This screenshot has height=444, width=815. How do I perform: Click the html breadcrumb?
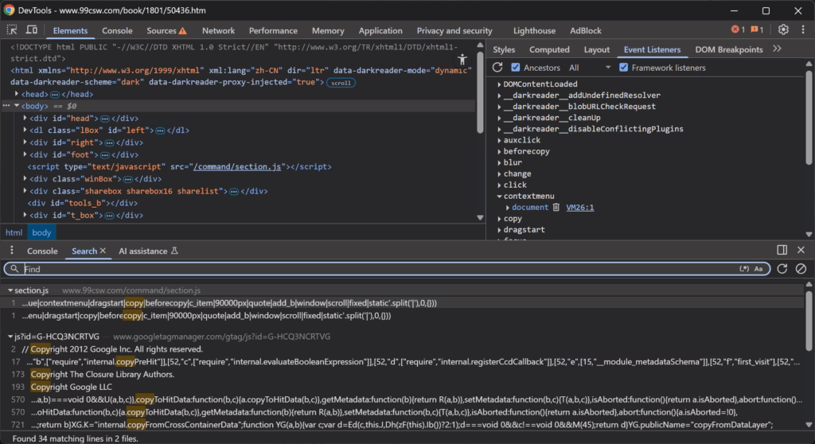14,232
